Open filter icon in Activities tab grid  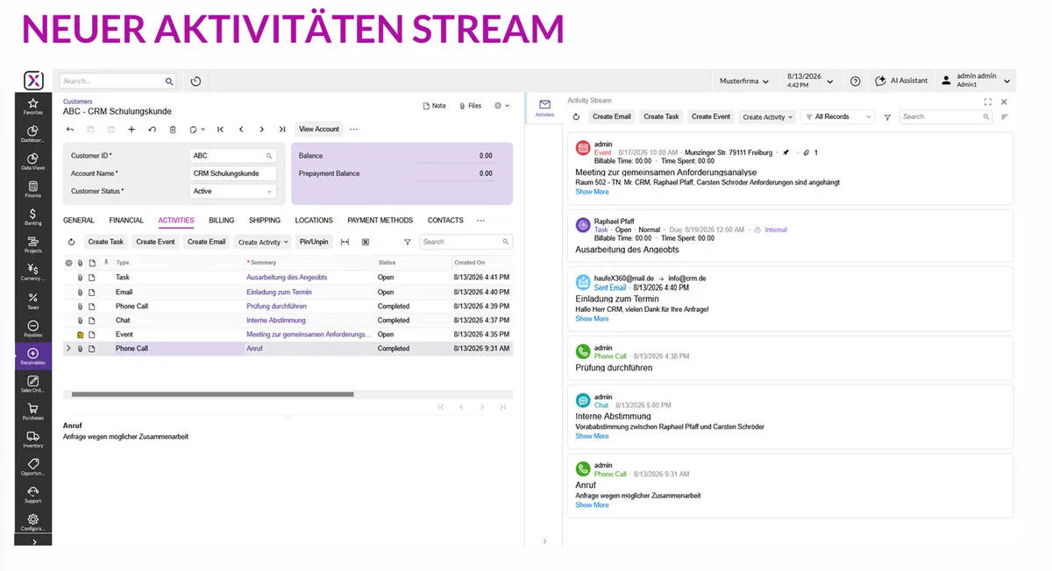(x=408, y=242)
